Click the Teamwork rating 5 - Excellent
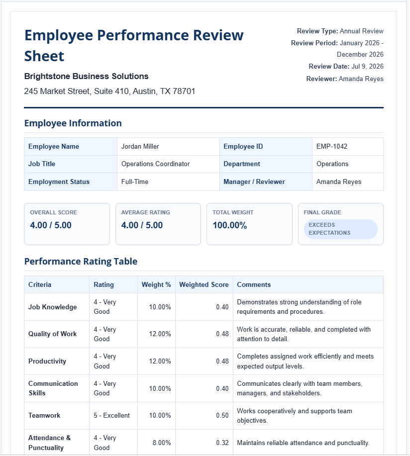Screen dimensions: 410x456 click(113, 416)
